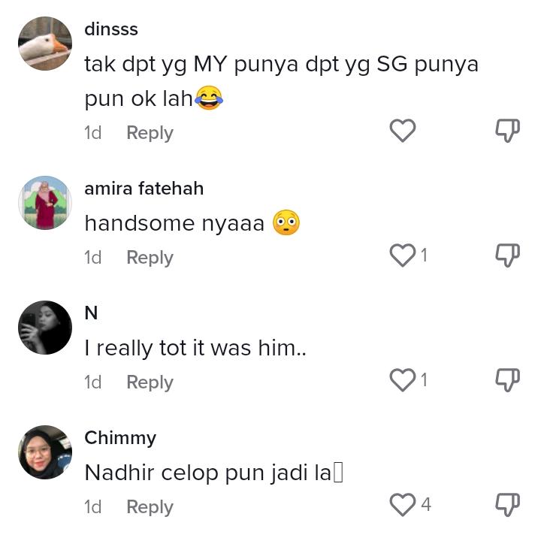Viewport: 541px width, 541px height.
Task: Like the comment by dinsss
Action: click(403, 131)
